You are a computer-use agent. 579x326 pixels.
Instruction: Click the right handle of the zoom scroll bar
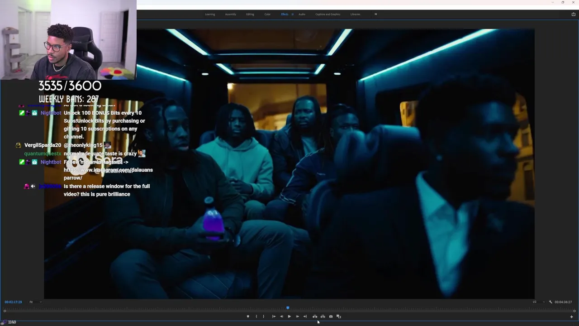pos(574,311)
